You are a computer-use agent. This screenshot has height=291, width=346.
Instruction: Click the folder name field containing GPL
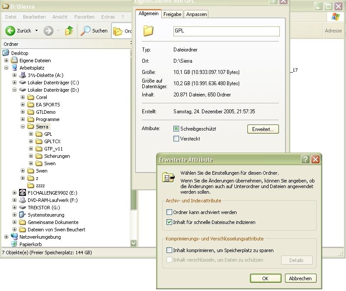click(226, 31)
